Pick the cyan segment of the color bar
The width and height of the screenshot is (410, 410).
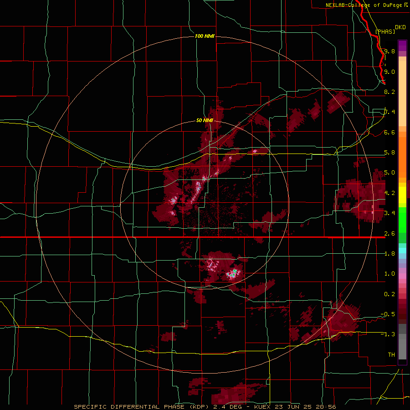point(402,251)
